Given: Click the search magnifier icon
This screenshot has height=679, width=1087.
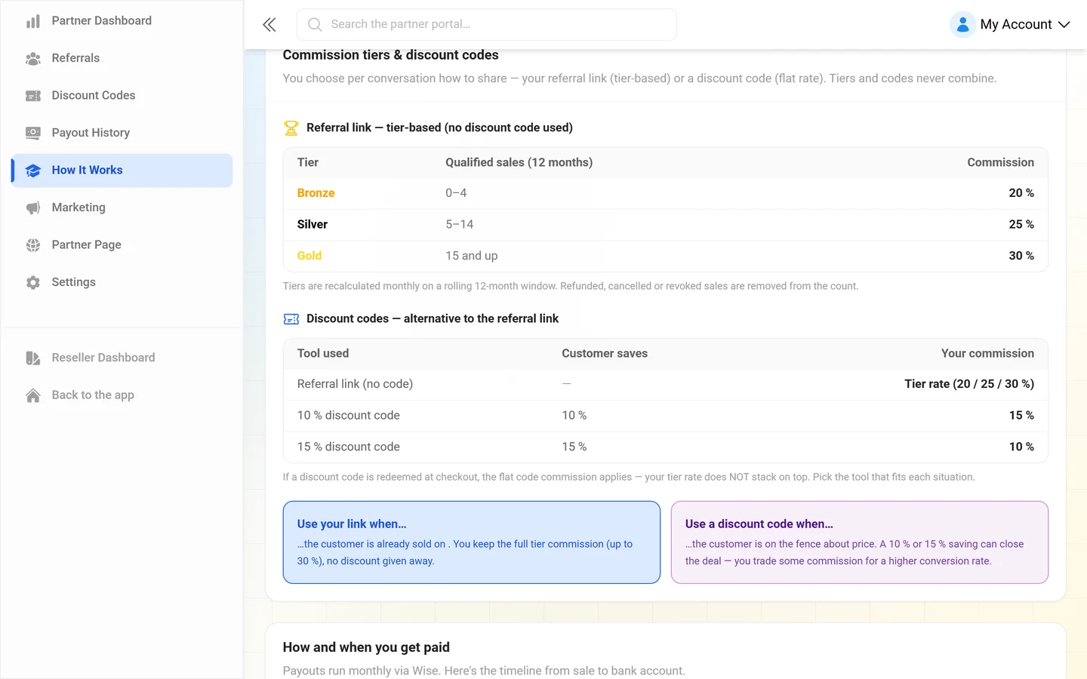Looking at the screenshot, I should [x=315, y=25].
